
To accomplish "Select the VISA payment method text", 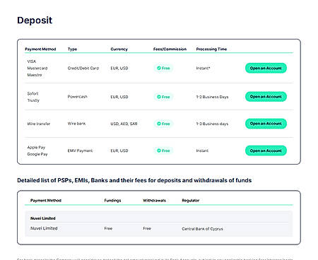I will (32, 61).
